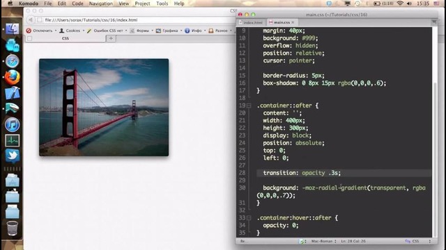The height and width of the screenshot is (250, 446).
Task: Click the 'cursor: pointer;' line
Action: 289,60
